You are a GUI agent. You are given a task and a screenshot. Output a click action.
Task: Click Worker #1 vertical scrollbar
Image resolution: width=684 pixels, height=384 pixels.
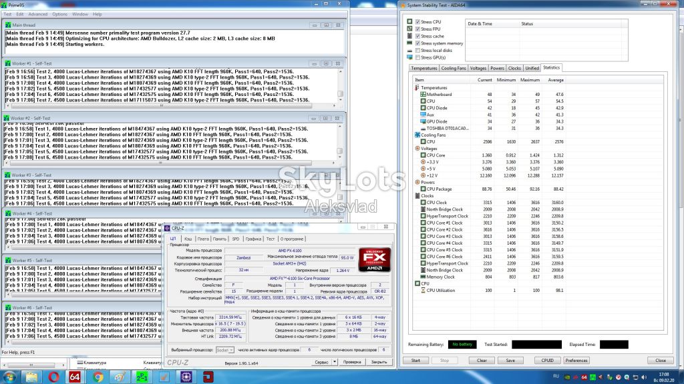pos(340,86)
